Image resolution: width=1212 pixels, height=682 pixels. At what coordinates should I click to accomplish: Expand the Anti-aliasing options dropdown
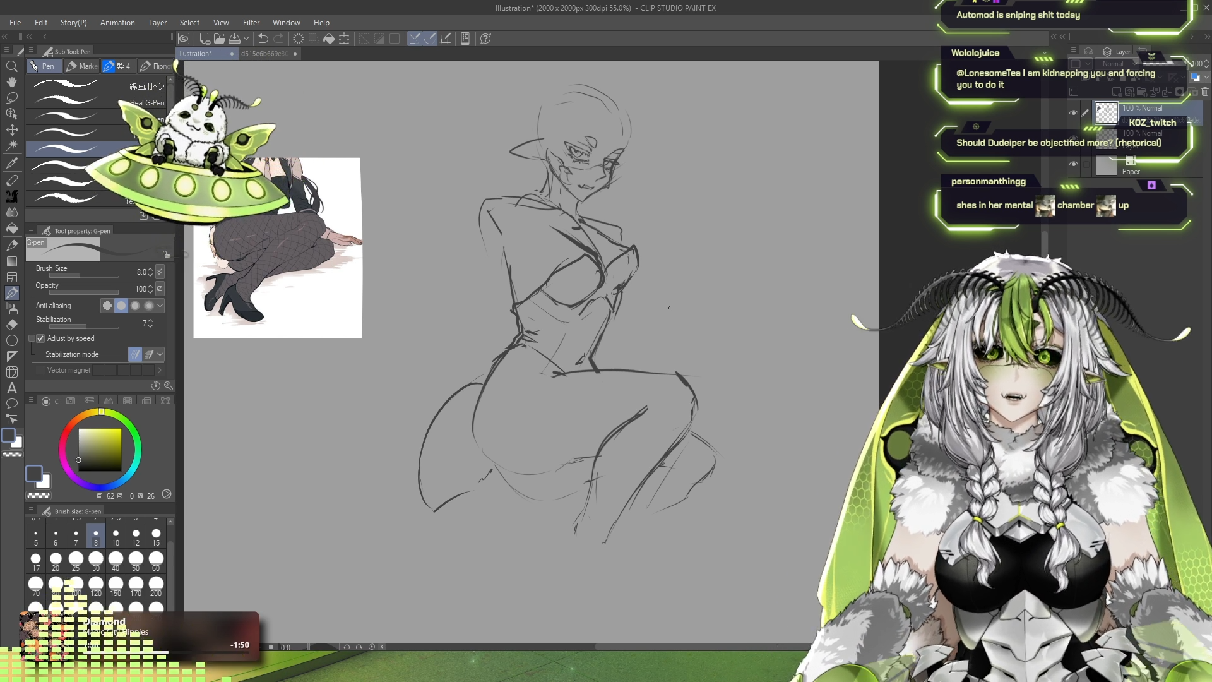pyautogui.click(x=160, y=306)
